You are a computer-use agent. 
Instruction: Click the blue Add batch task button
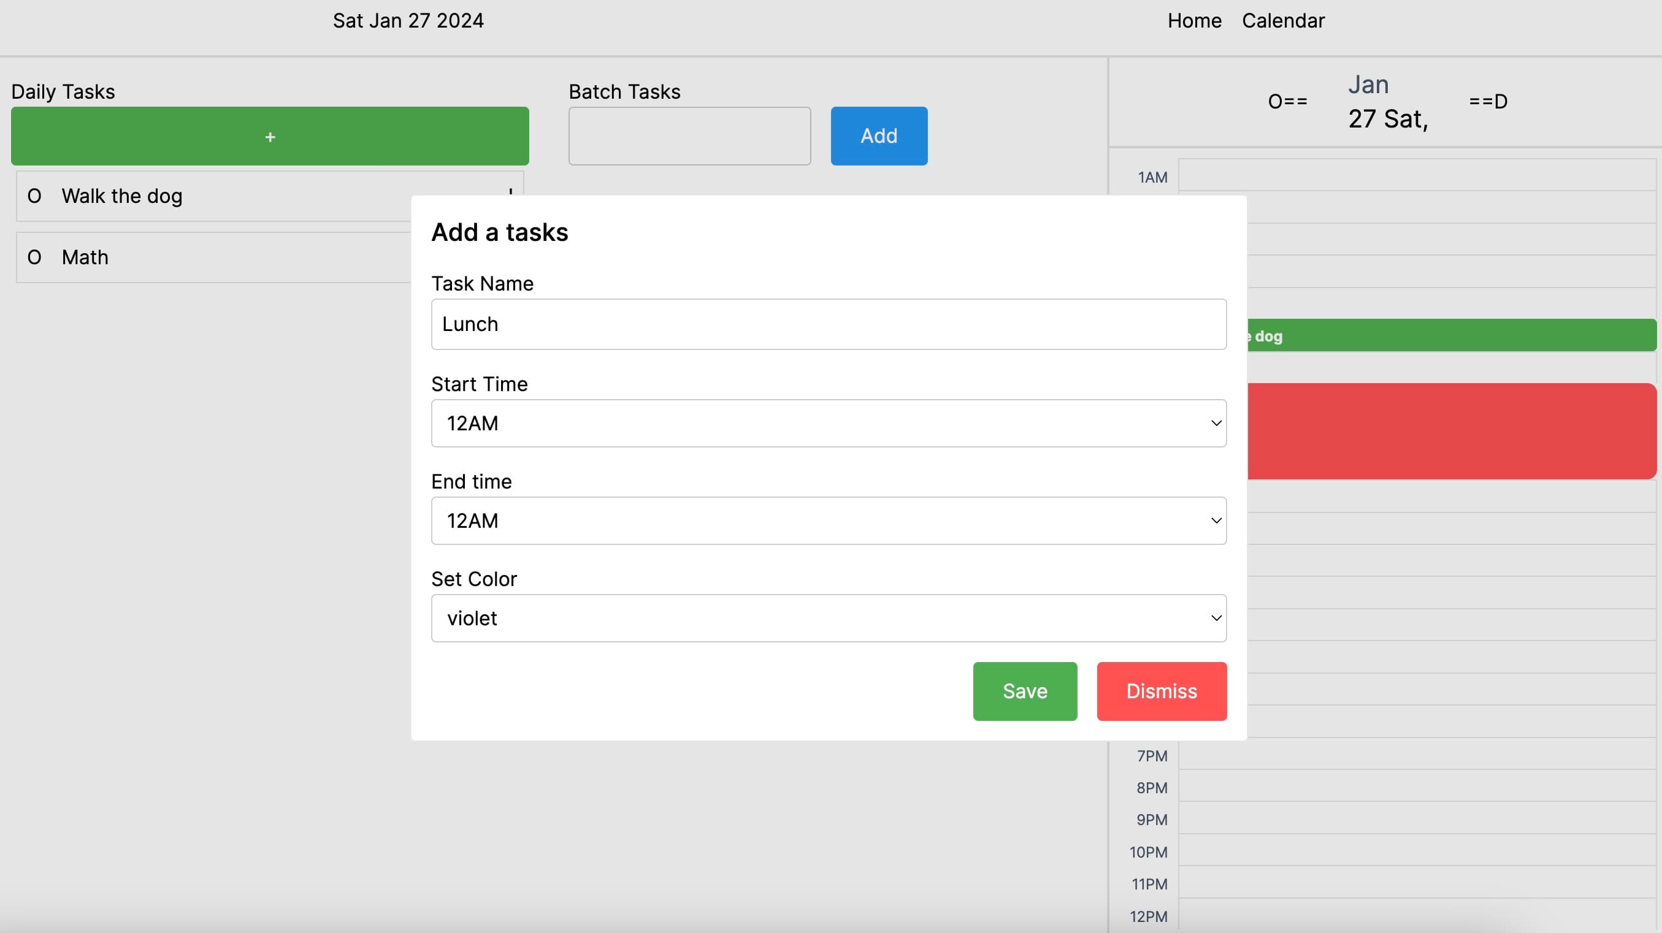coord(879,136)
